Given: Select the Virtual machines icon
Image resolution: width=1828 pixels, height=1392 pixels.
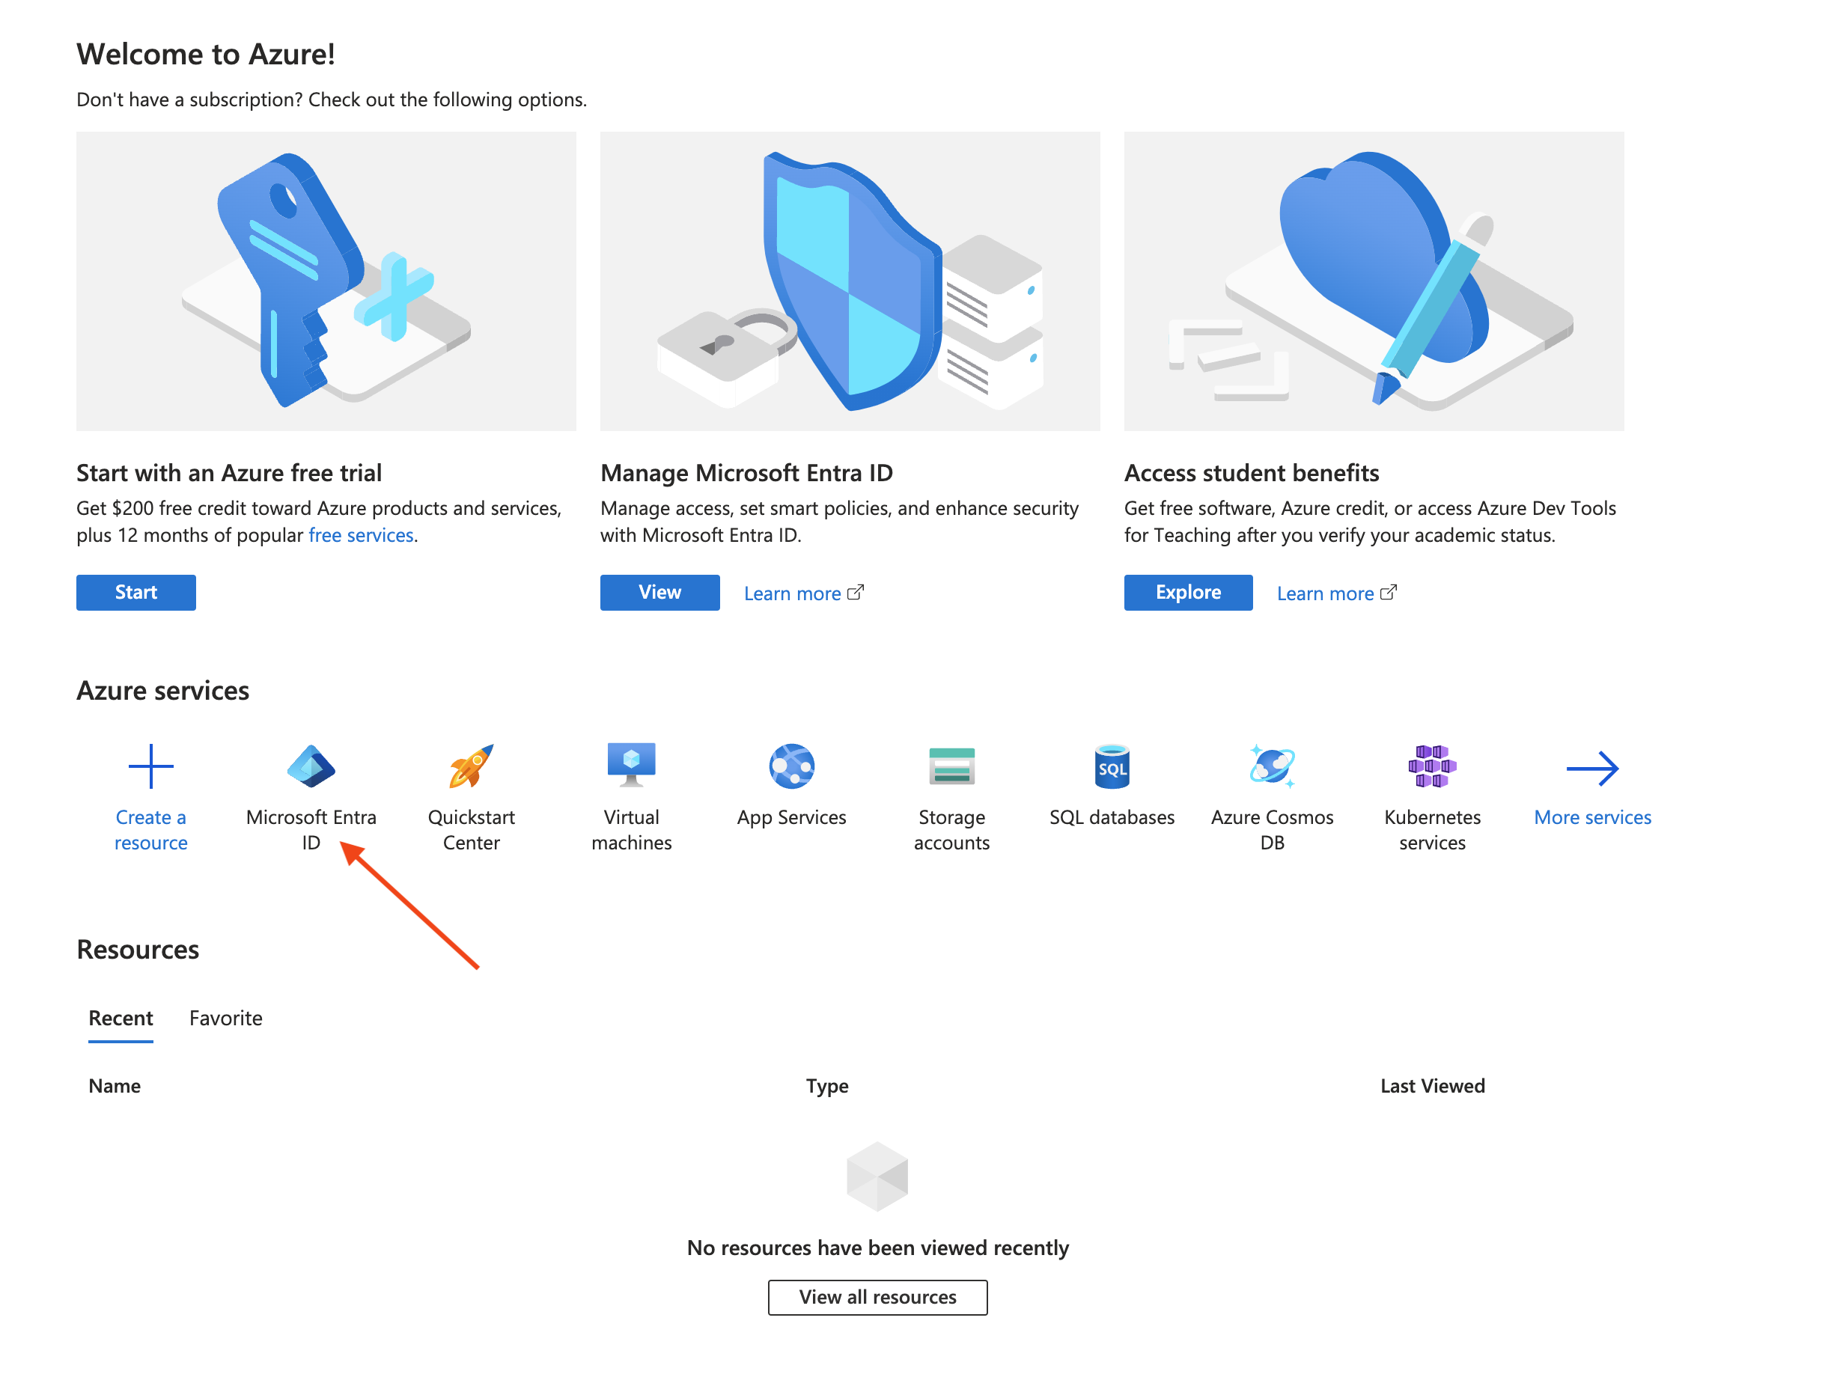Looking at the screenshot, I should coord(632,766).
